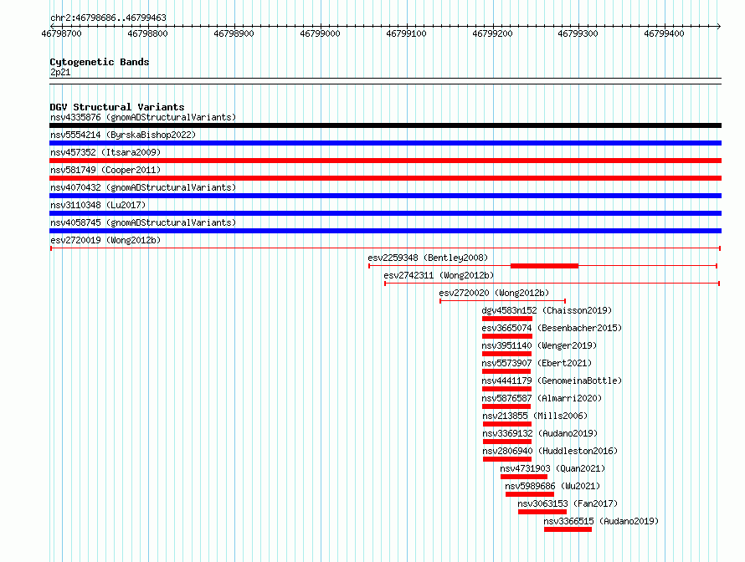745x562 pixels.
Task: Click the red bar under nsv3366515
Action: pos(568,529)
